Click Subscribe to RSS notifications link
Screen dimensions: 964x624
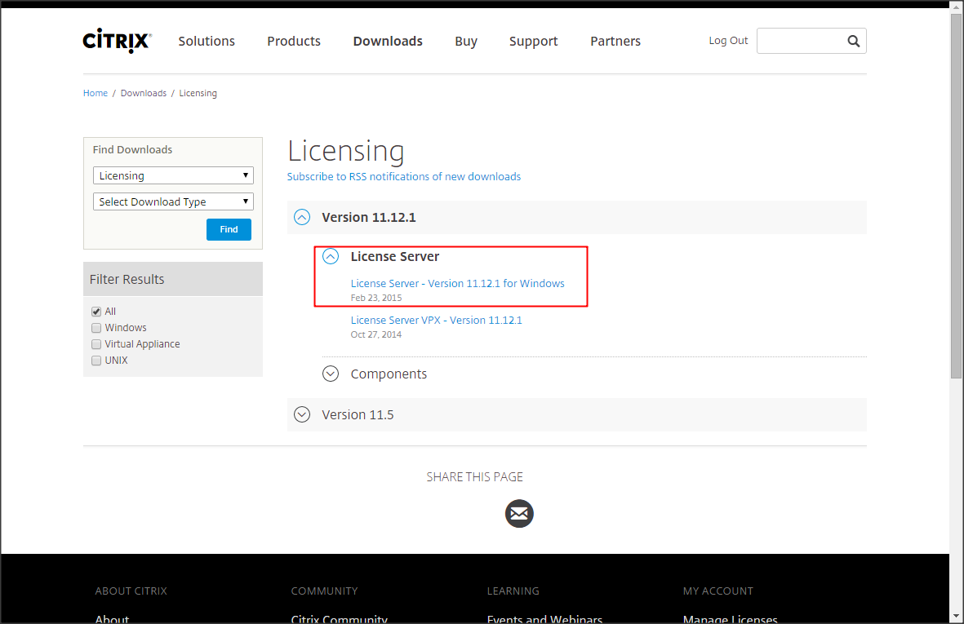(403, 177)
